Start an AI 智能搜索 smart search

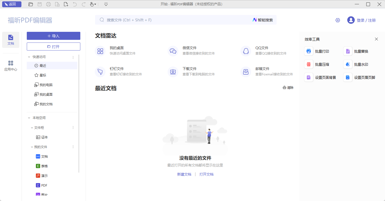coord(263,20)
